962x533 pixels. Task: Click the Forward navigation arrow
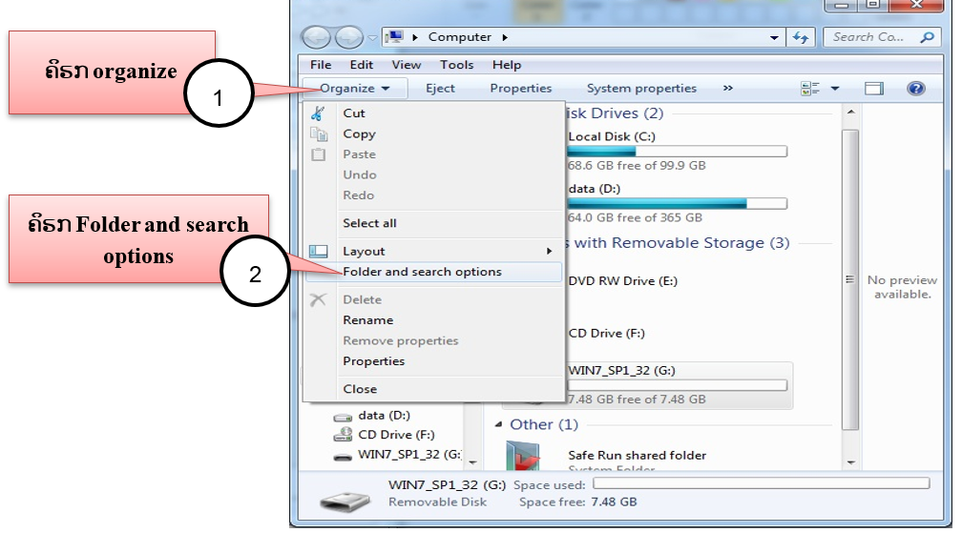(x=348, y=38)
